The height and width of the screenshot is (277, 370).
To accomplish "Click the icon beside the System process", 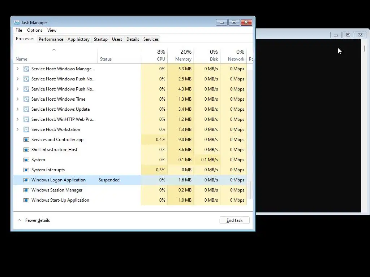I will click(x=26, y=160).
